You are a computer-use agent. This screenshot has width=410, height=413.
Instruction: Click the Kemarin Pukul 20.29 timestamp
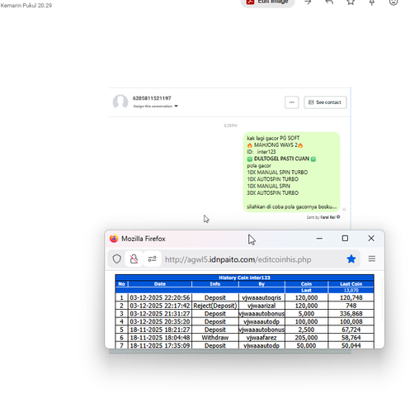click(26, 5)
